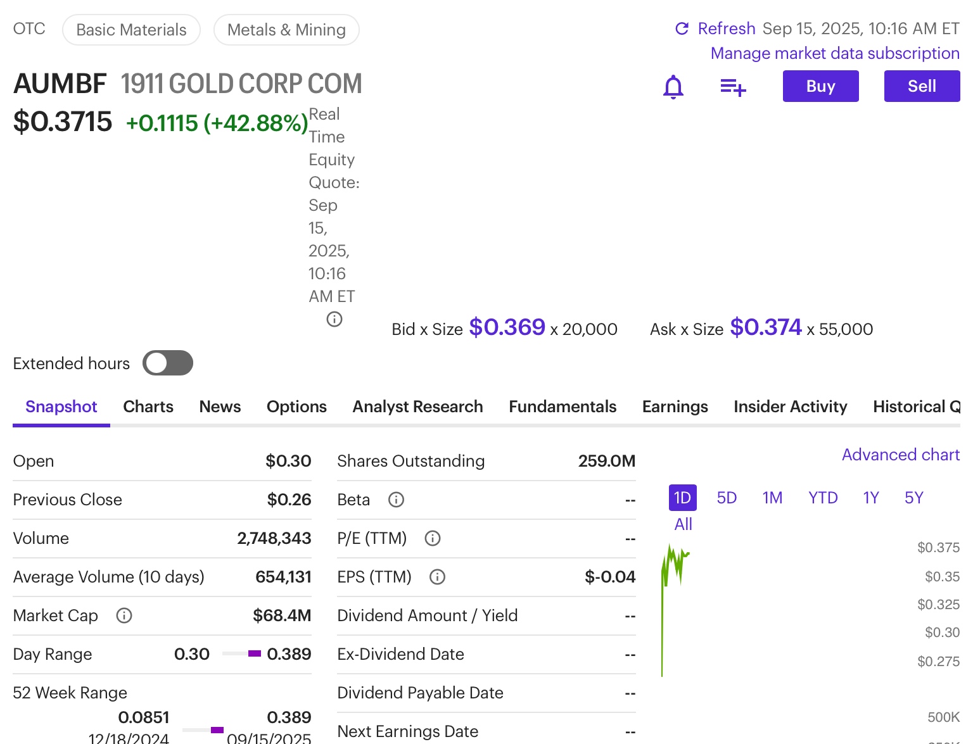The width and height of the screenshot is (973, 744).
Task: Switch to the Snapshot tab
Action: tap(61, 407)
